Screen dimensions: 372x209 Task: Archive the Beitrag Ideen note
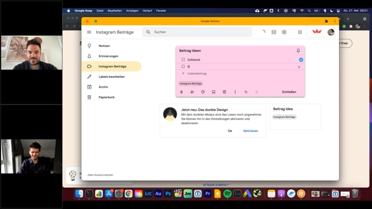(224, 92)
